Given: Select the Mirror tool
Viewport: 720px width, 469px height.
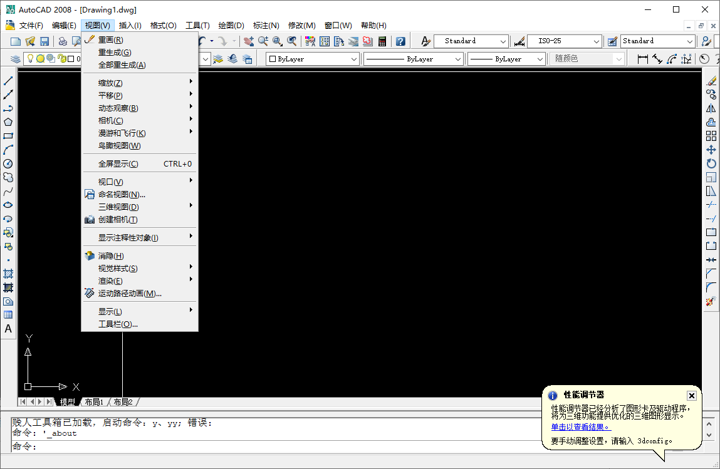Looking at the screenshot, I should click(712, 108).
